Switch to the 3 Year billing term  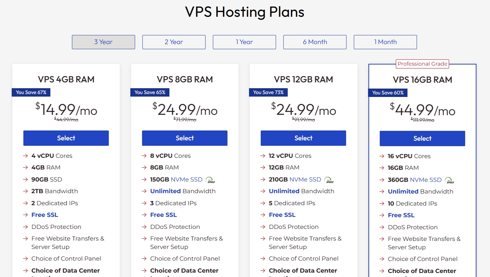[x=103, y=42]
